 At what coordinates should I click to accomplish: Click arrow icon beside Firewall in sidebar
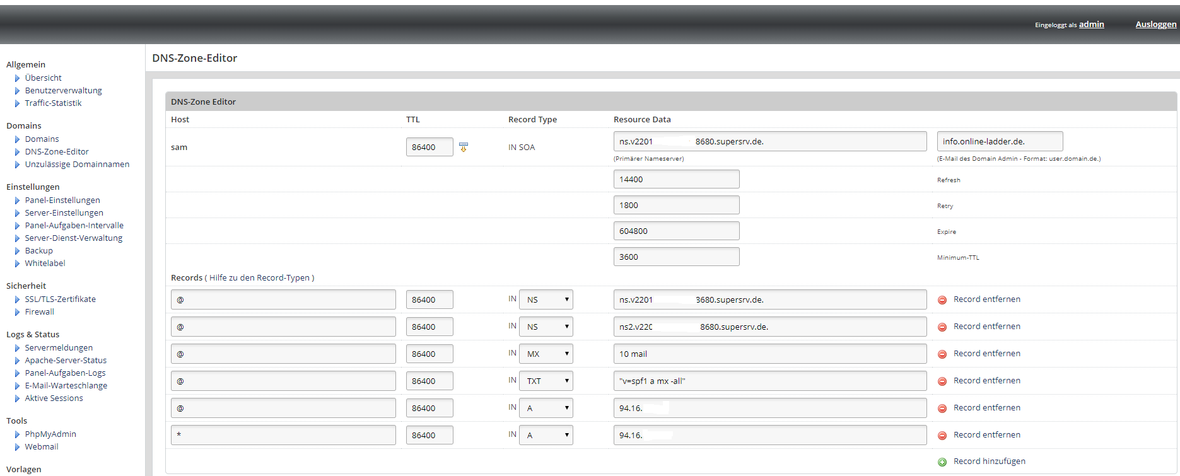click(x=17, y=312)
